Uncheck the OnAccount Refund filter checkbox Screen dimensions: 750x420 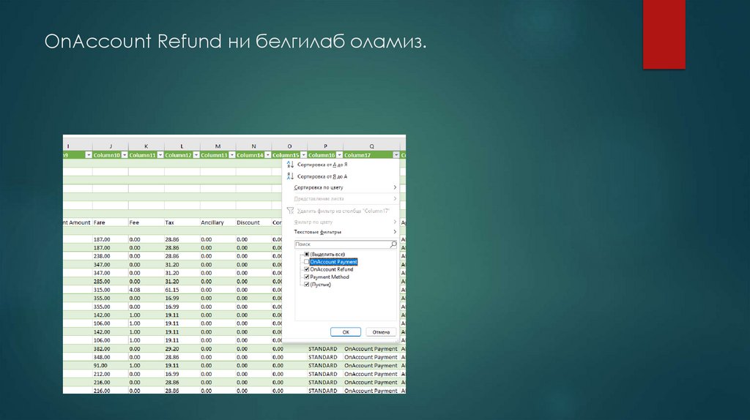coord(307,269)
